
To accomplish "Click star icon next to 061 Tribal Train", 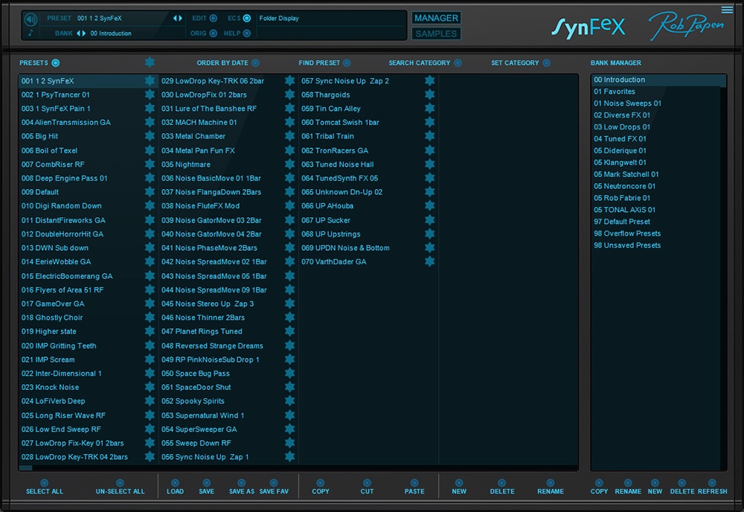I will [429, 136].
